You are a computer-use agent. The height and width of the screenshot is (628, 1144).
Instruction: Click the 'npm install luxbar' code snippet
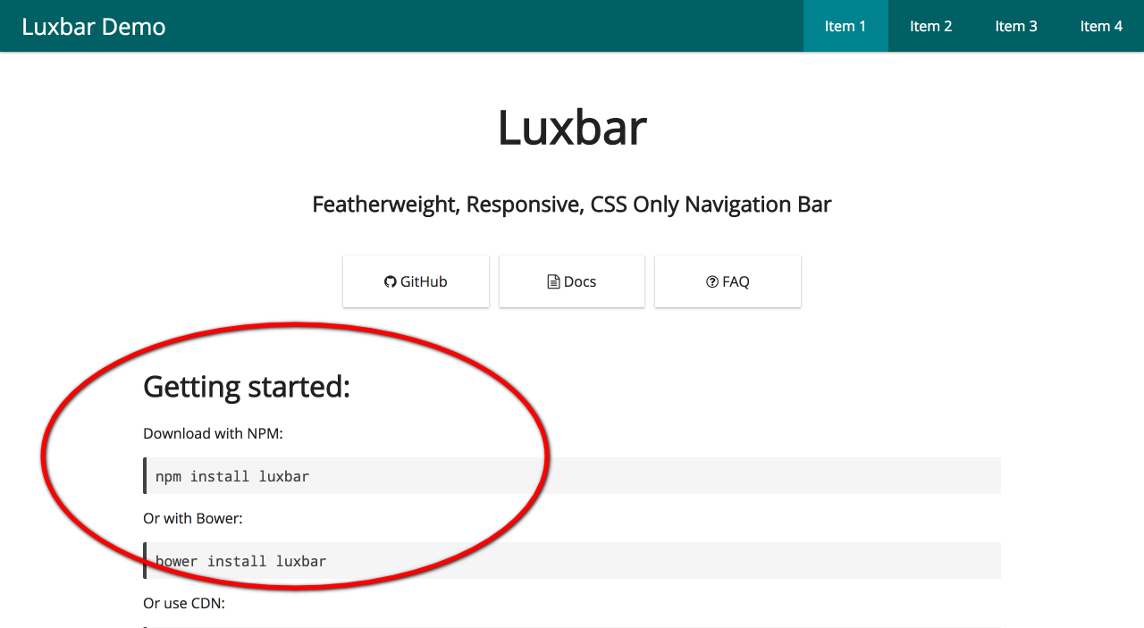tap(232, 475)
